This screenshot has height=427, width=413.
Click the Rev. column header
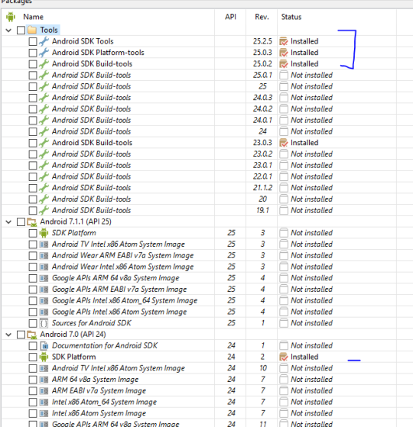click(x=262, y=17)
